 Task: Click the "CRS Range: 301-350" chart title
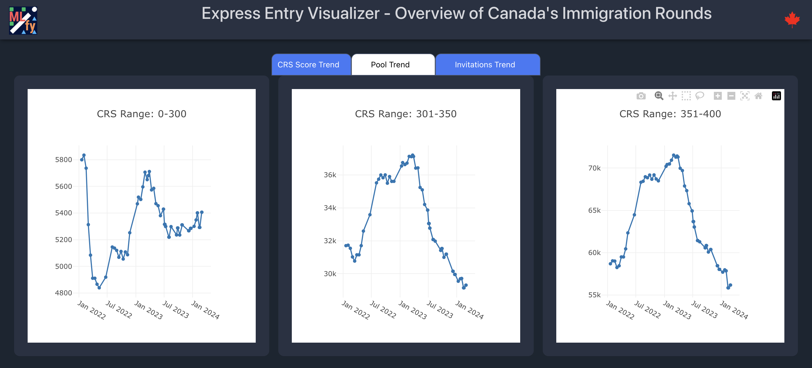point(406,114)
